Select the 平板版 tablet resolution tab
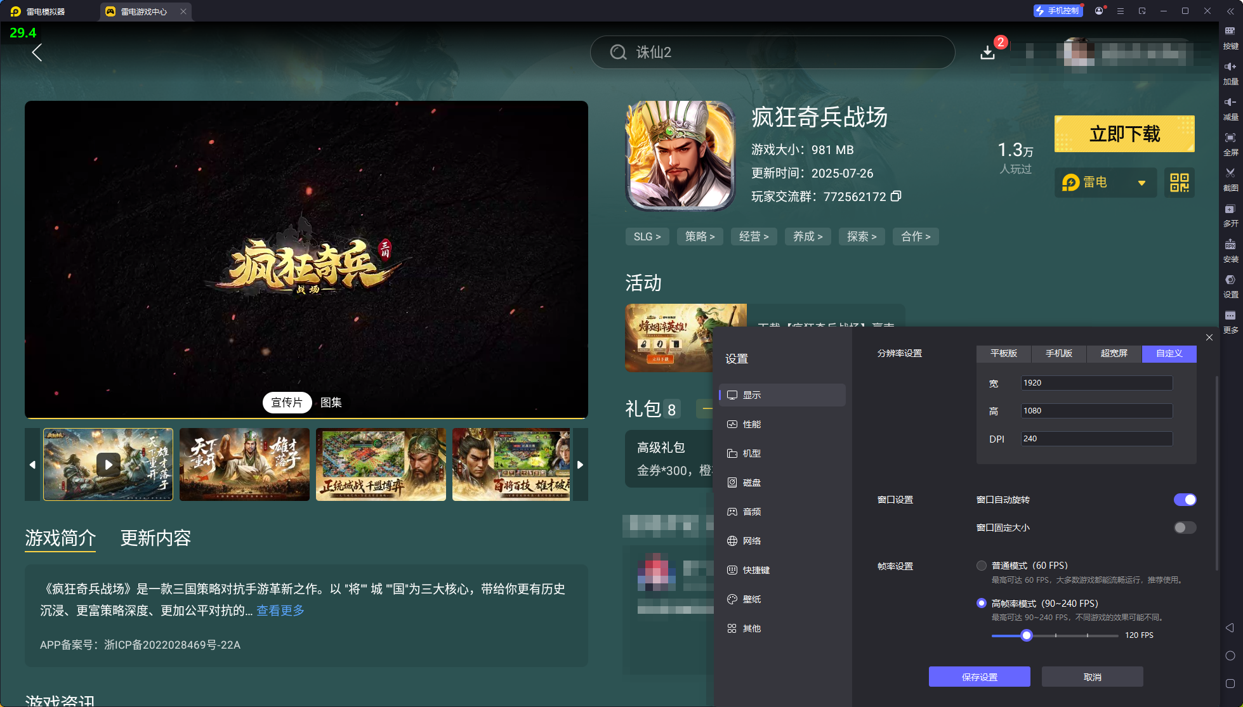 coord(1004,354)
